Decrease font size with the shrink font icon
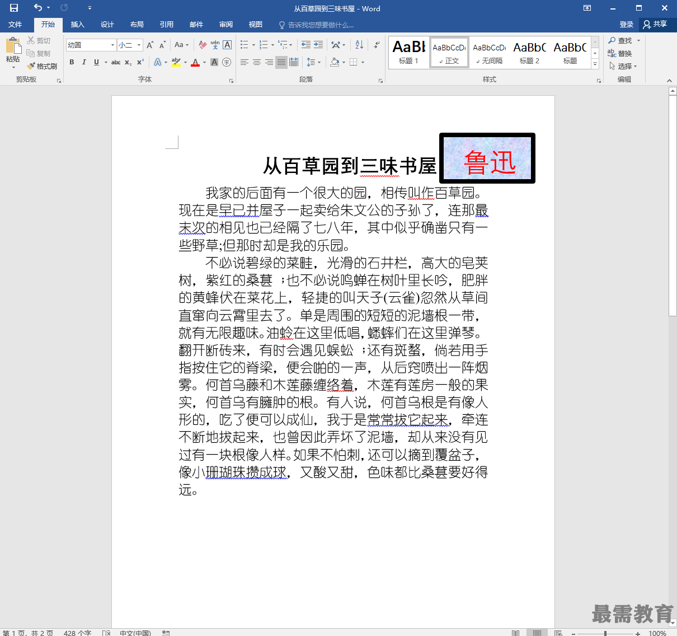 (x=162, y=45)
